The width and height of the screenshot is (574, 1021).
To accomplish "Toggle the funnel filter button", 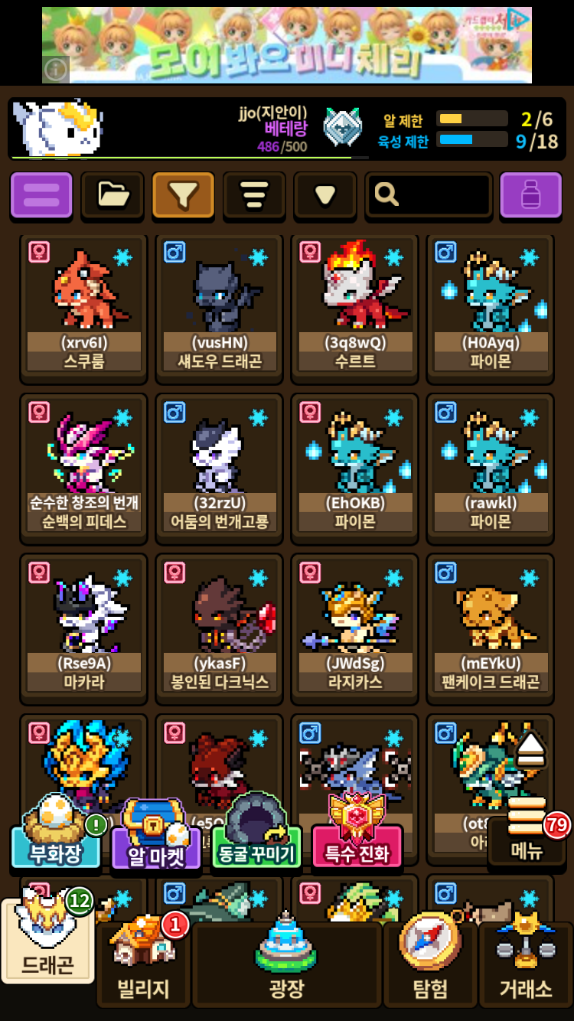I will pos(183,195).
